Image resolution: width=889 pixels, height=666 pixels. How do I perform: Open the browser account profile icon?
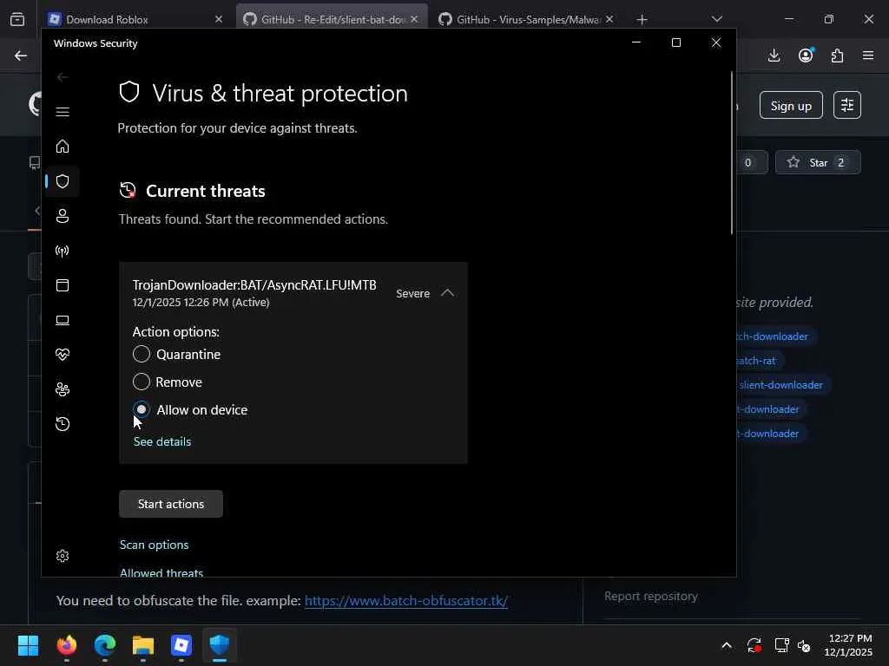click(x=806, y=55)
